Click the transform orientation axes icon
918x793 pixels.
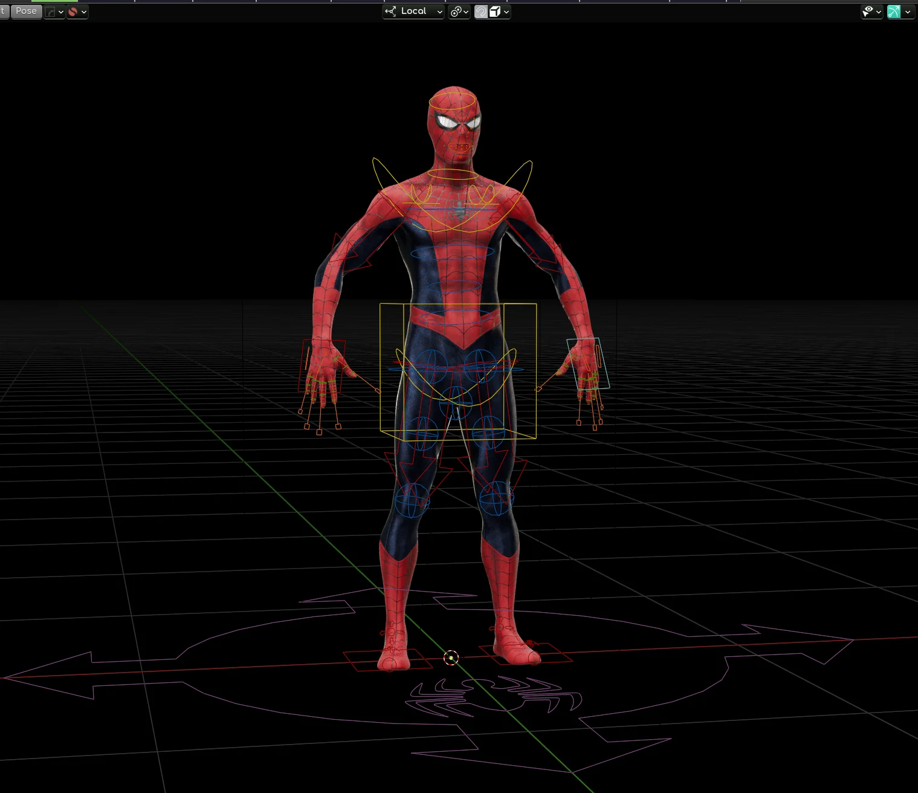tap(390, 11)
